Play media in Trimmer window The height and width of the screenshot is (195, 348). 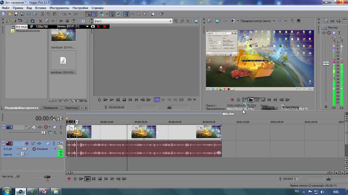[112, 100]
